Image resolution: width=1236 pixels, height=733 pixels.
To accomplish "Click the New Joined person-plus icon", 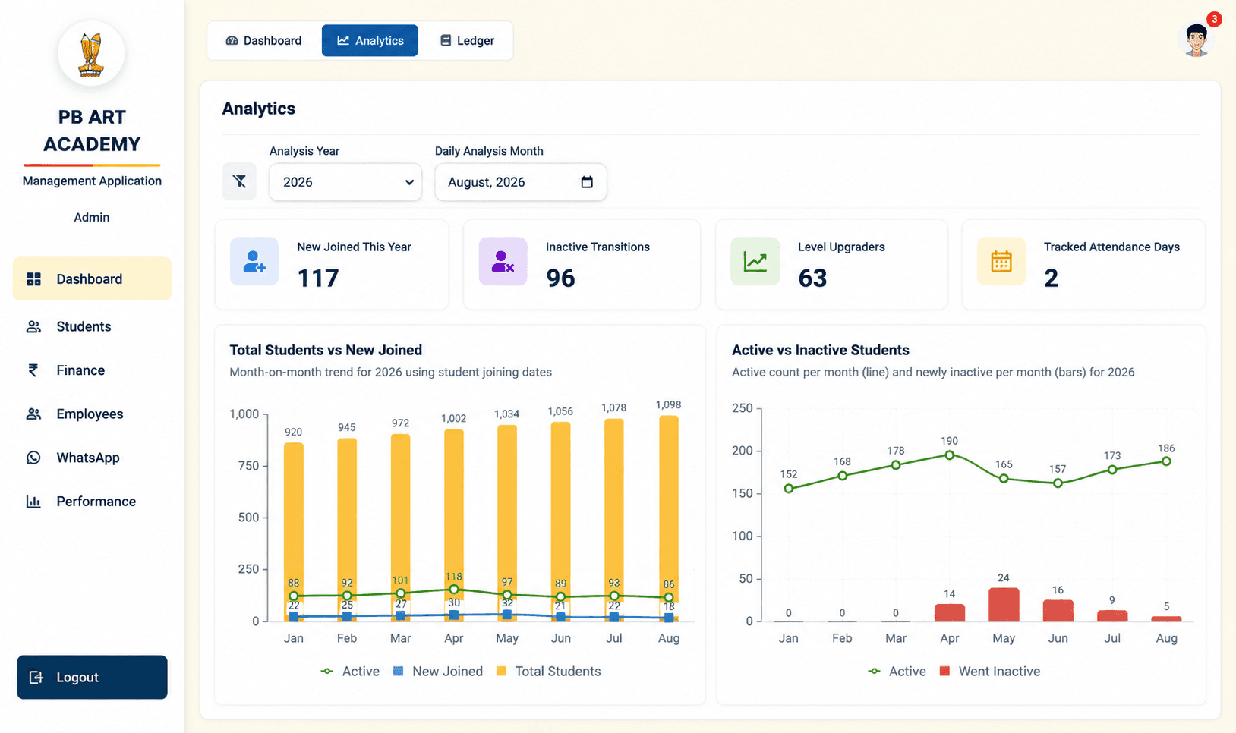I will tap(254, 261).
